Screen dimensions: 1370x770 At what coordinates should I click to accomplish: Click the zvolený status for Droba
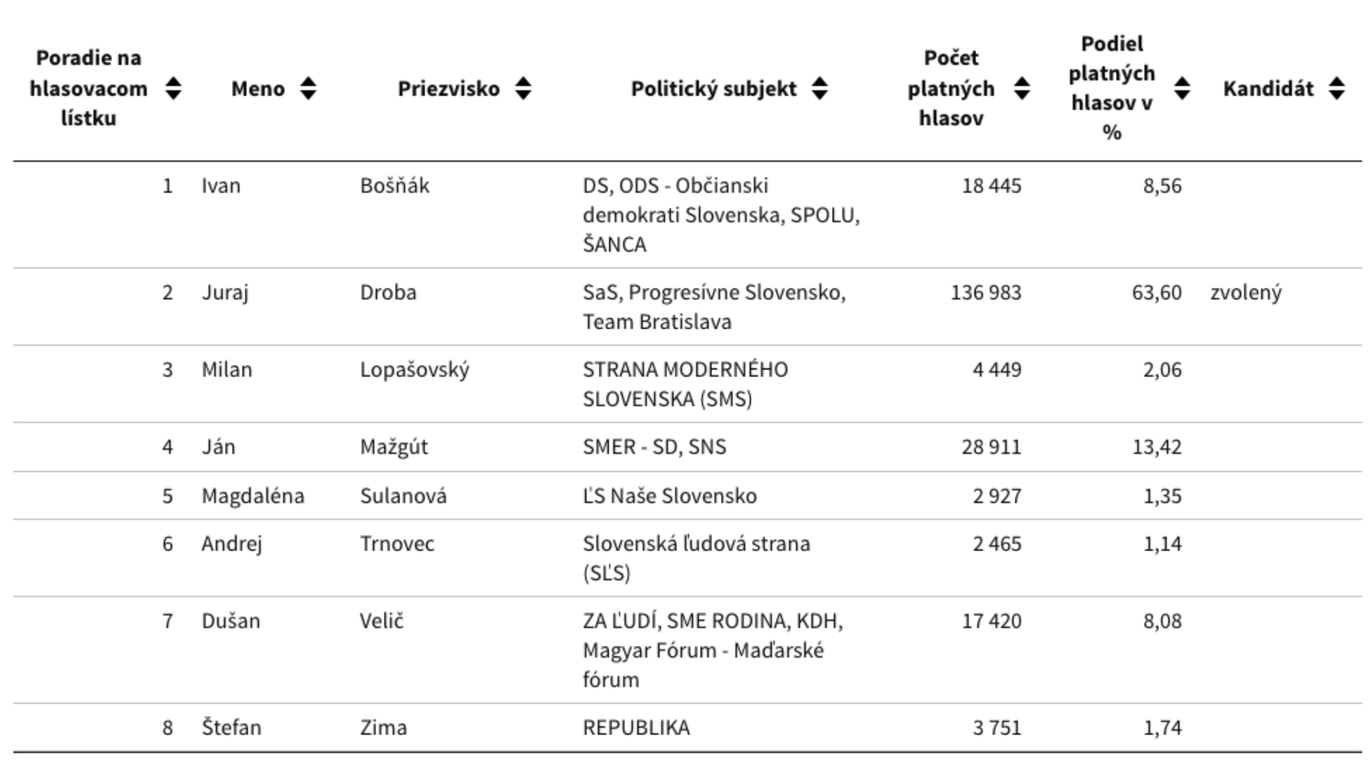(x=1246, y=292)
